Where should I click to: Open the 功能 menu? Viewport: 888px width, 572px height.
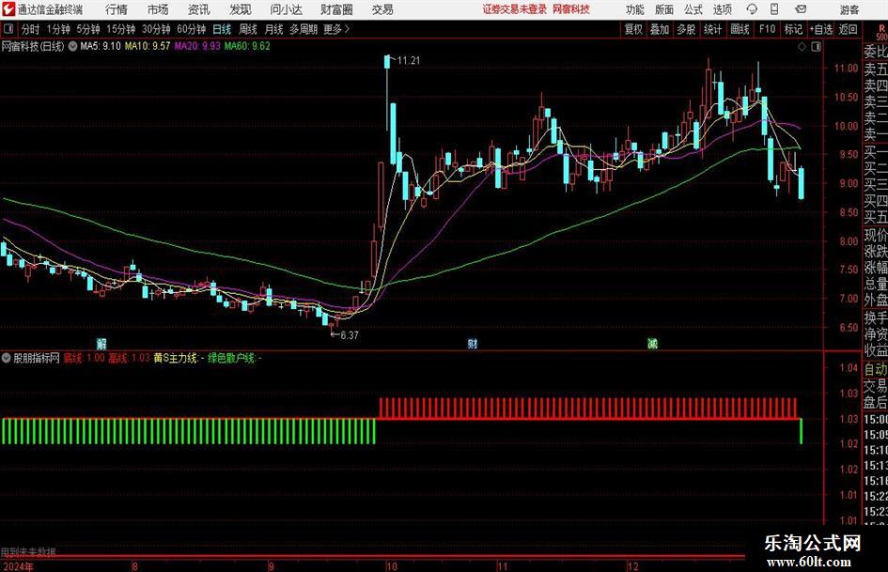click(x=635, y=9)
